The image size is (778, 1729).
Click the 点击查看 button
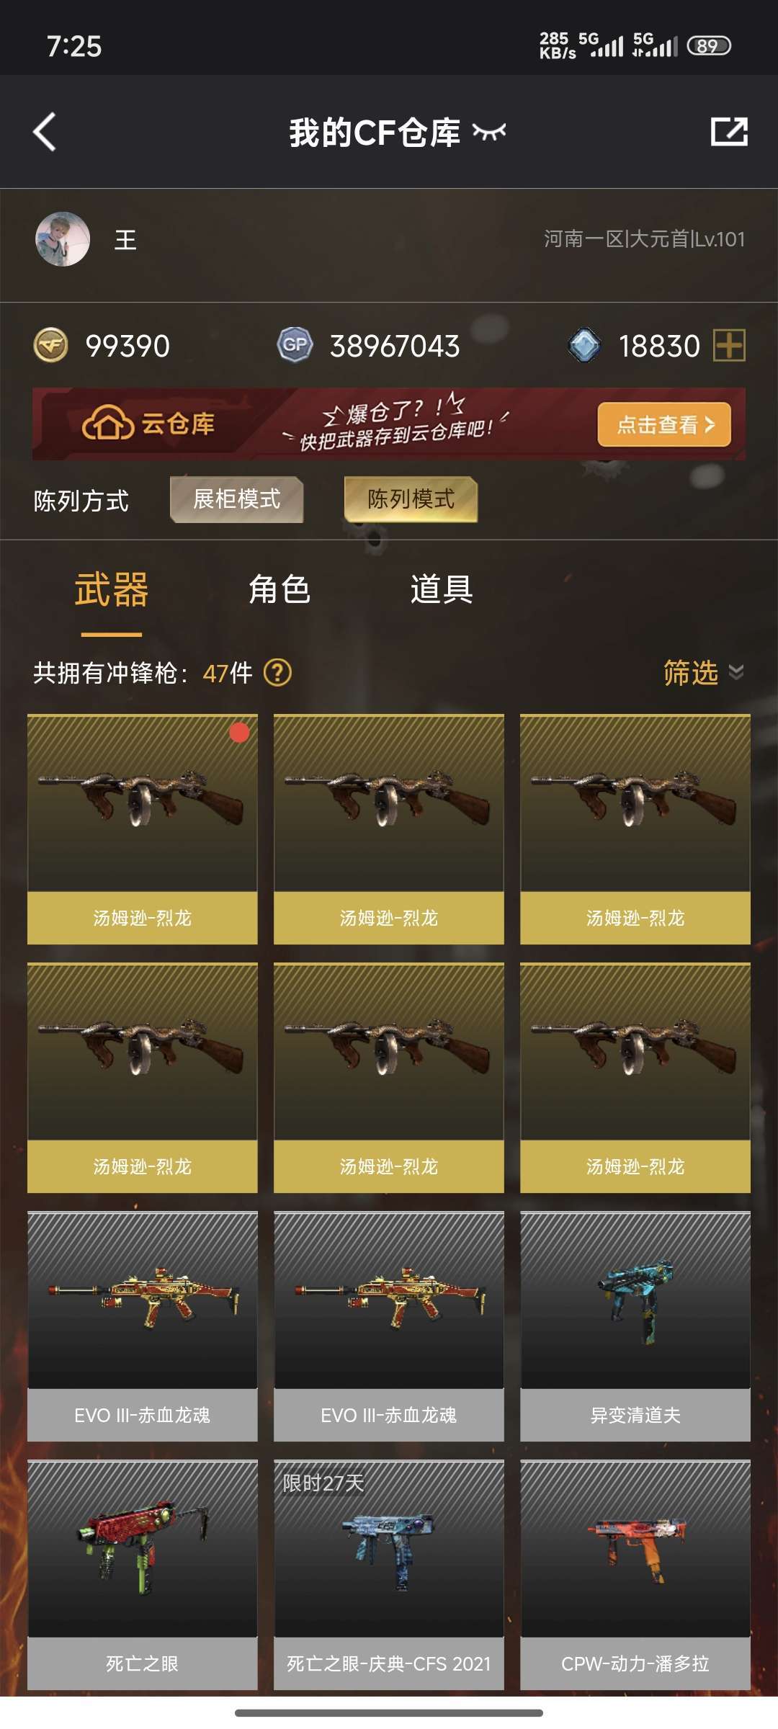pyautogui.click(x=664, y=424)
